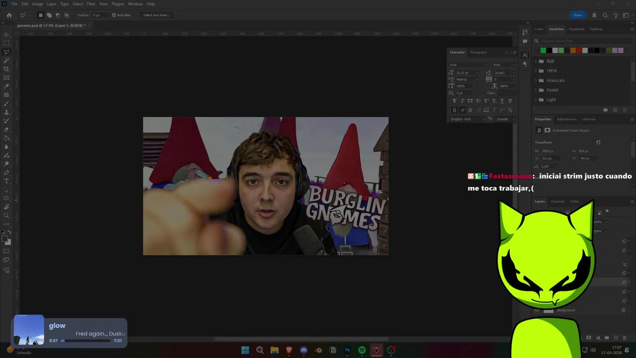Expand the Grayscale swatch folder
Viewport: 636px width, 358px height.
coord(536,81)
